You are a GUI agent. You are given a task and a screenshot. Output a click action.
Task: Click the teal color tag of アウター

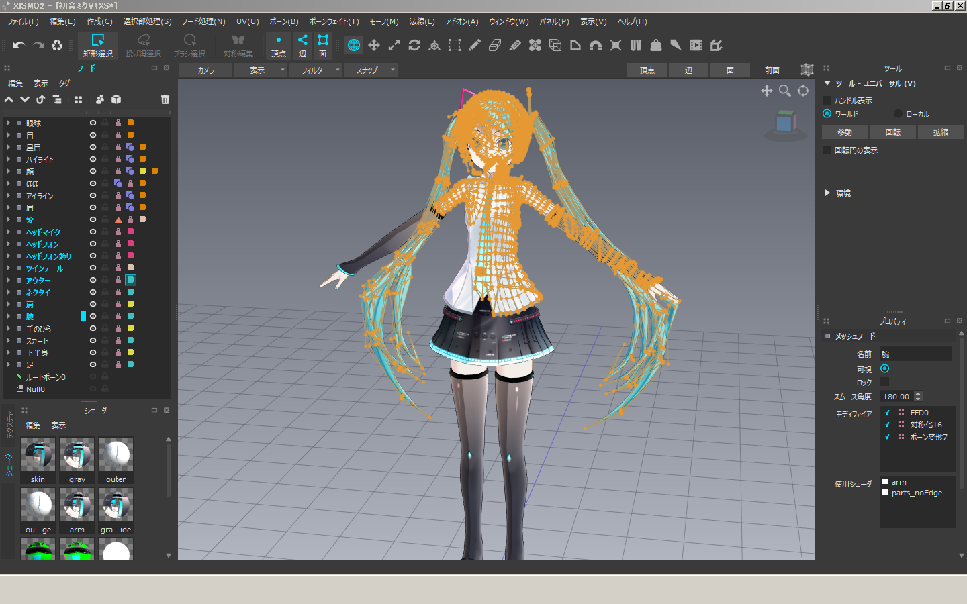131,280
